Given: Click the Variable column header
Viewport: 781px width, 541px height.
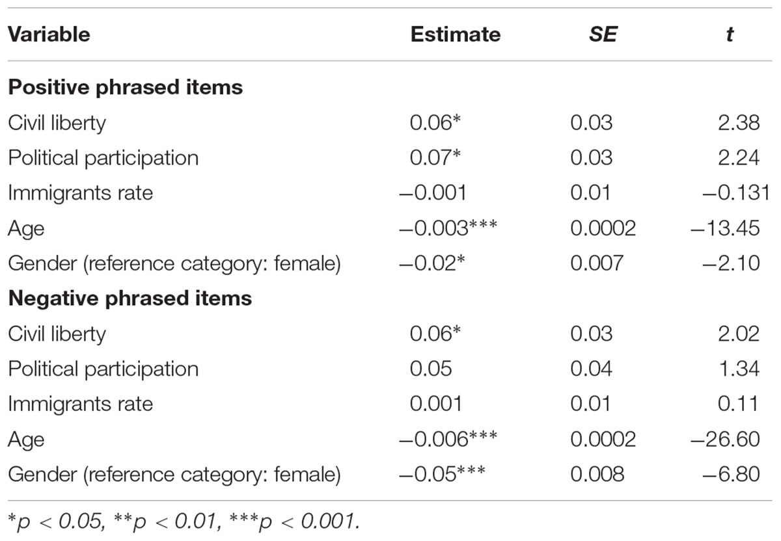Looking at the screenshot, I should pyautogui.click(x=49, y=34).
